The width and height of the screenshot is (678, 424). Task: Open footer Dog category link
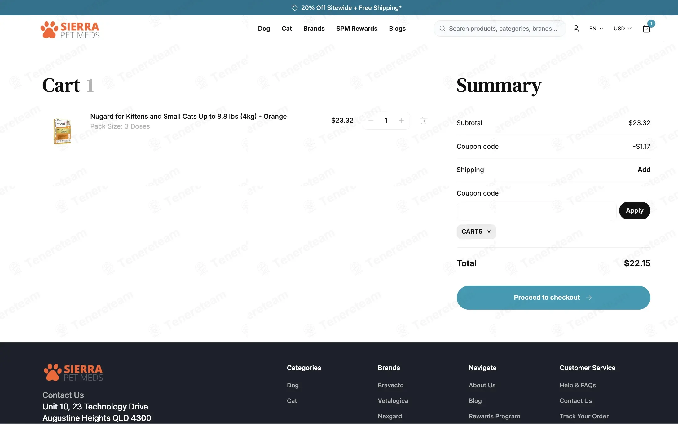[293, 385]
